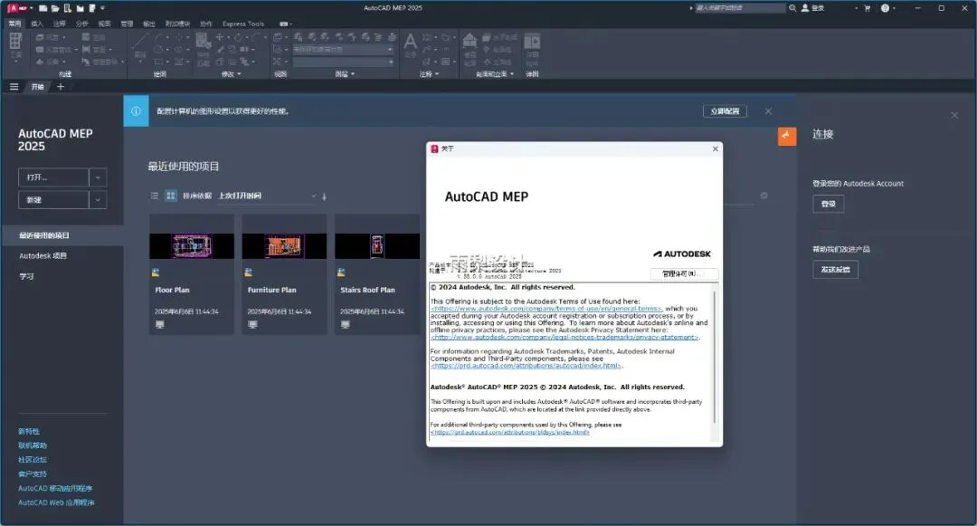Open the start tab hamburger menu
The height and width of the screenshot is (526, 977).
pos(14,87)
